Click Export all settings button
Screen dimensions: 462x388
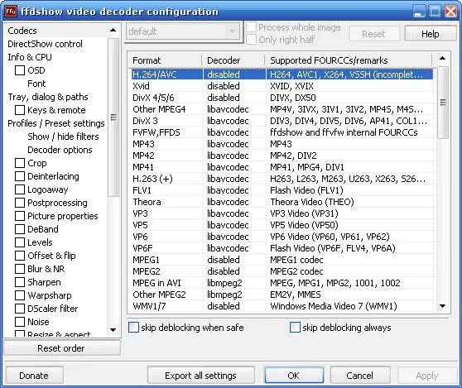(200, 376)
